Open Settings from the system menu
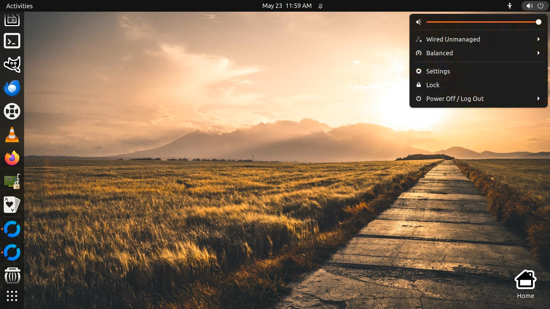550x309 pixels. [438, 71]
